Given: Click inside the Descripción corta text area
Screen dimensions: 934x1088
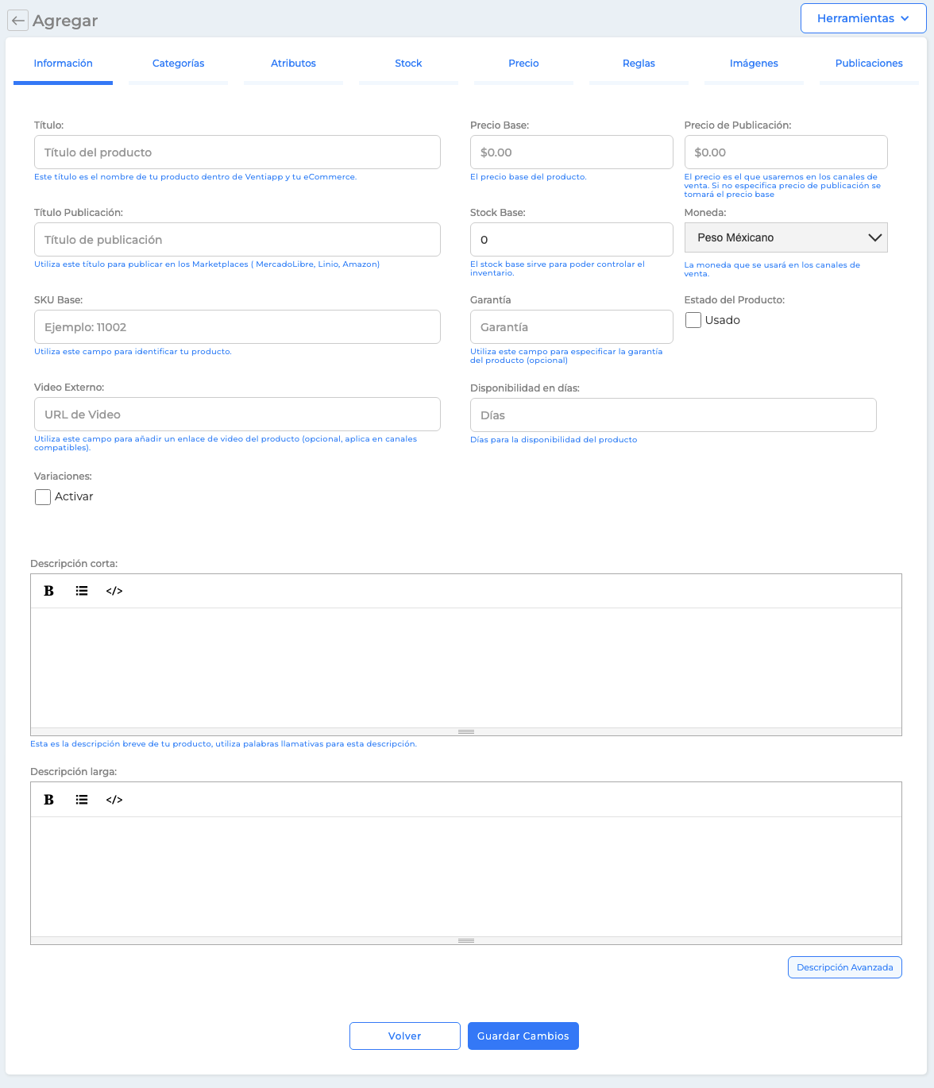Looking at the screenshot, I should pos(466,668).
